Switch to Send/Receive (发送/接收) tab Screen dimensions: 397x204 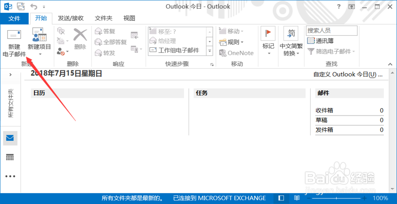coord(71,18)
